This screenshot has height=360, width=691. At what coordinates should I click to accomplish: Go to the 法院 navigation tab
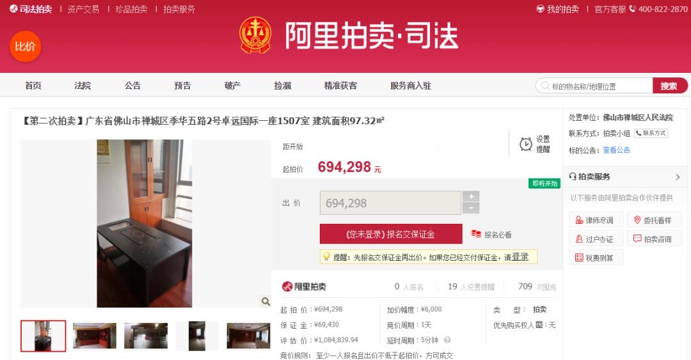[83, 86]
